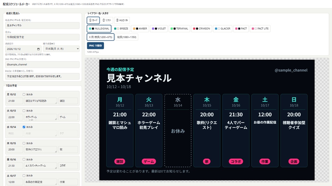Screen dimensions: 332x186
Task: Click the 水 お休み preview card
Action: tap(178, 130)
